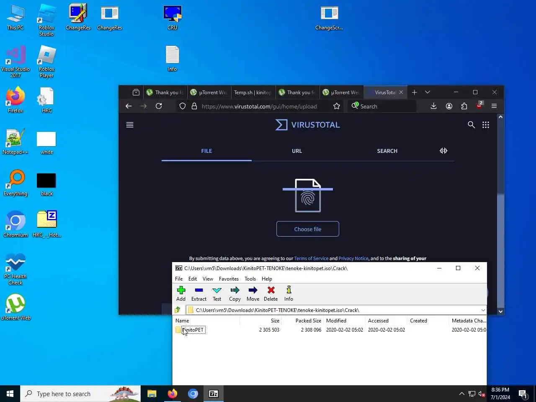Open Firefox application menu
Image resolution: width=536 pixels, height=402 pixels.
pyautogui.click(x=494, y=106)
